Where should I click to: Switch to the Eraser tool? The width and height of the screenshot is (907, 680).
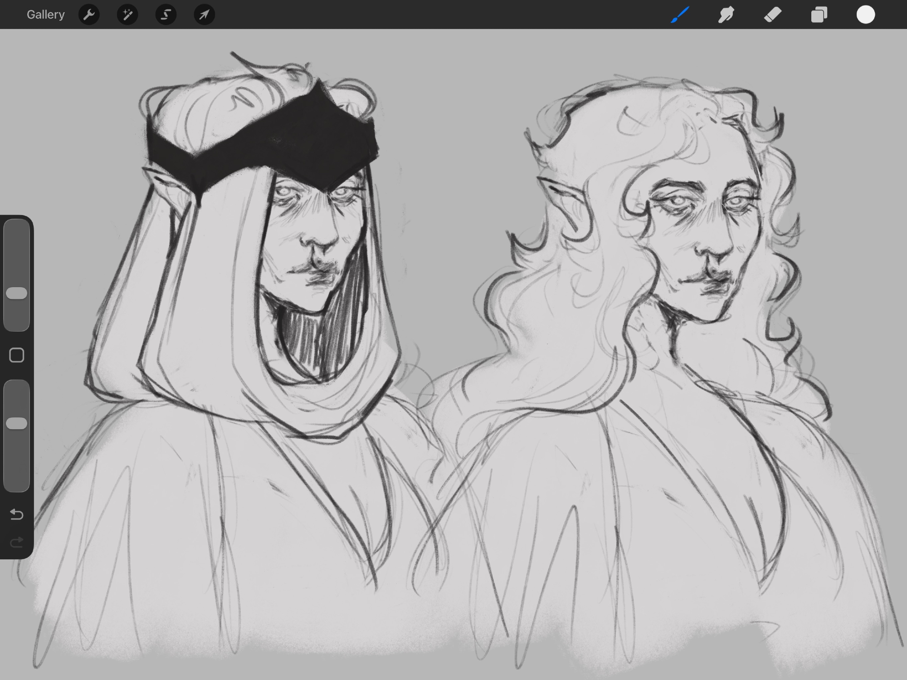[x=773, y=15]
